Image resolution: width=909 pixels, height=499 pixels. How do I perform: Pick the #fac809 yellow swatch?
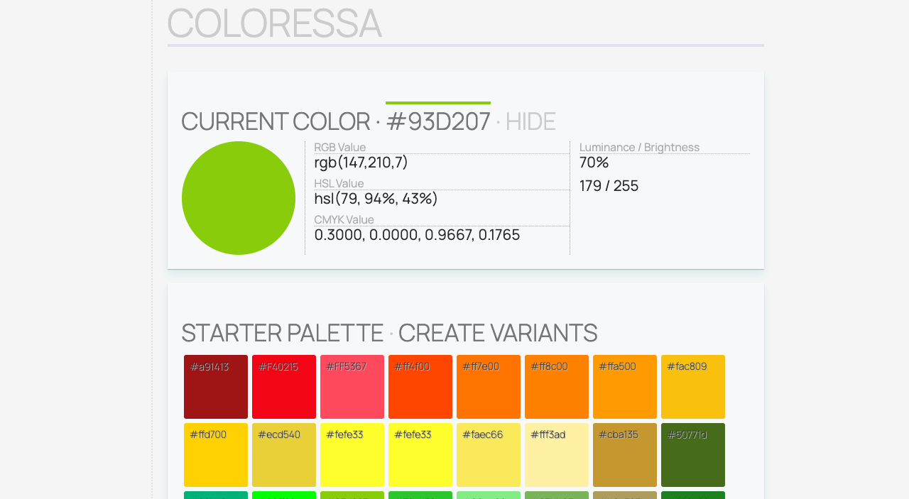coord(693,387)
